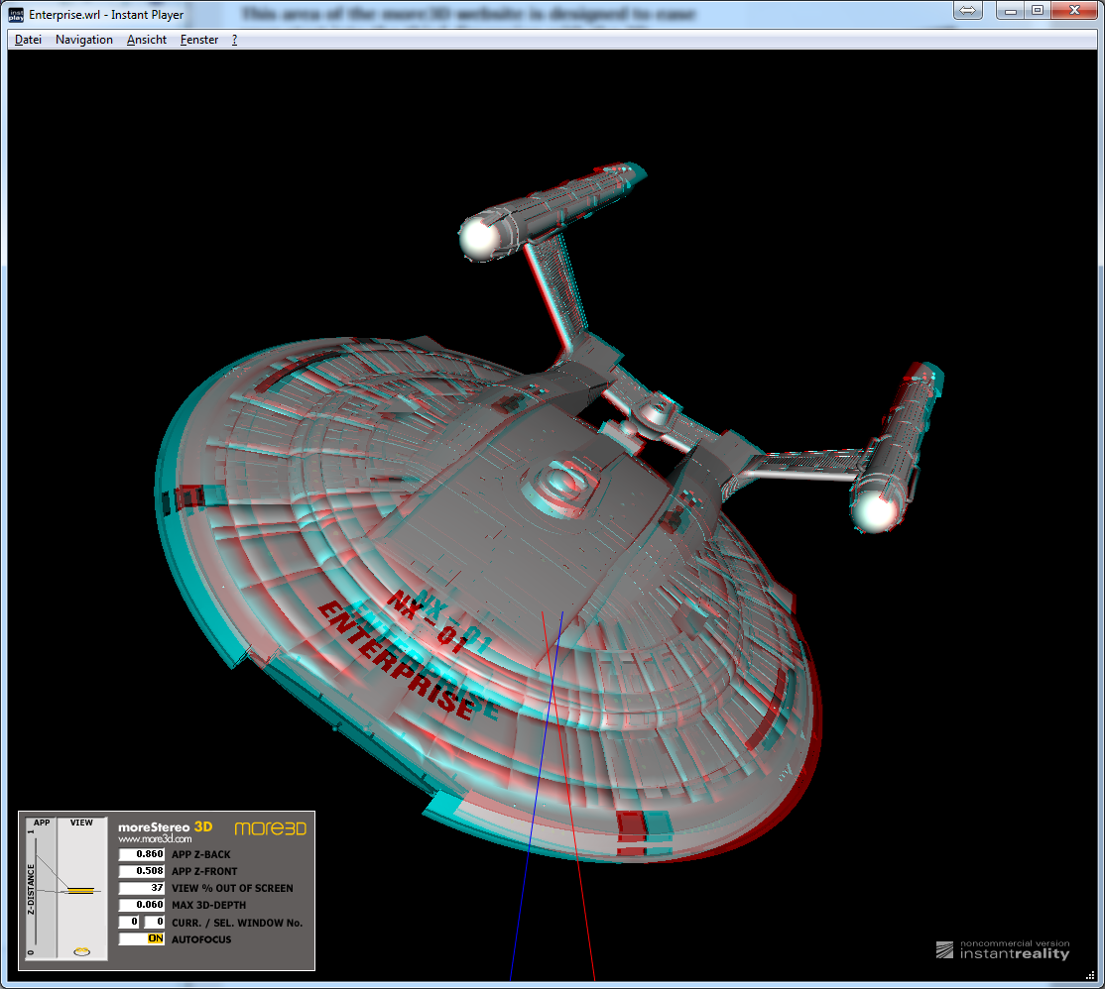The height and width of the screenshot is (989, 1105).
Task: Click the MAX 3D-DEPTH label
Action: pyautogui.click(x=209, y=905)
